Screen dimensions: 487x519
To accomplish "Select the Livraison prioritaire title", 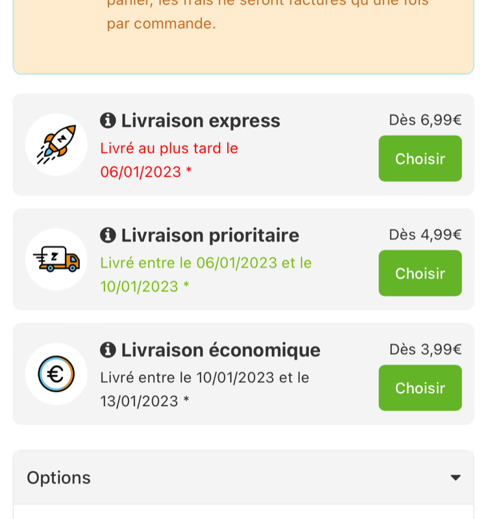I will click(x=210, y=235).
